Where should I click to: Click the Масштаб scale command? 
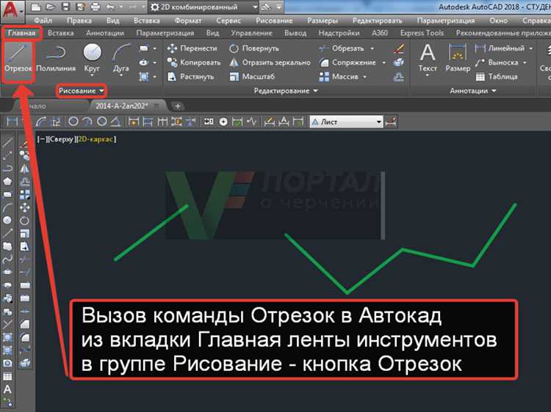click(251, 76)
